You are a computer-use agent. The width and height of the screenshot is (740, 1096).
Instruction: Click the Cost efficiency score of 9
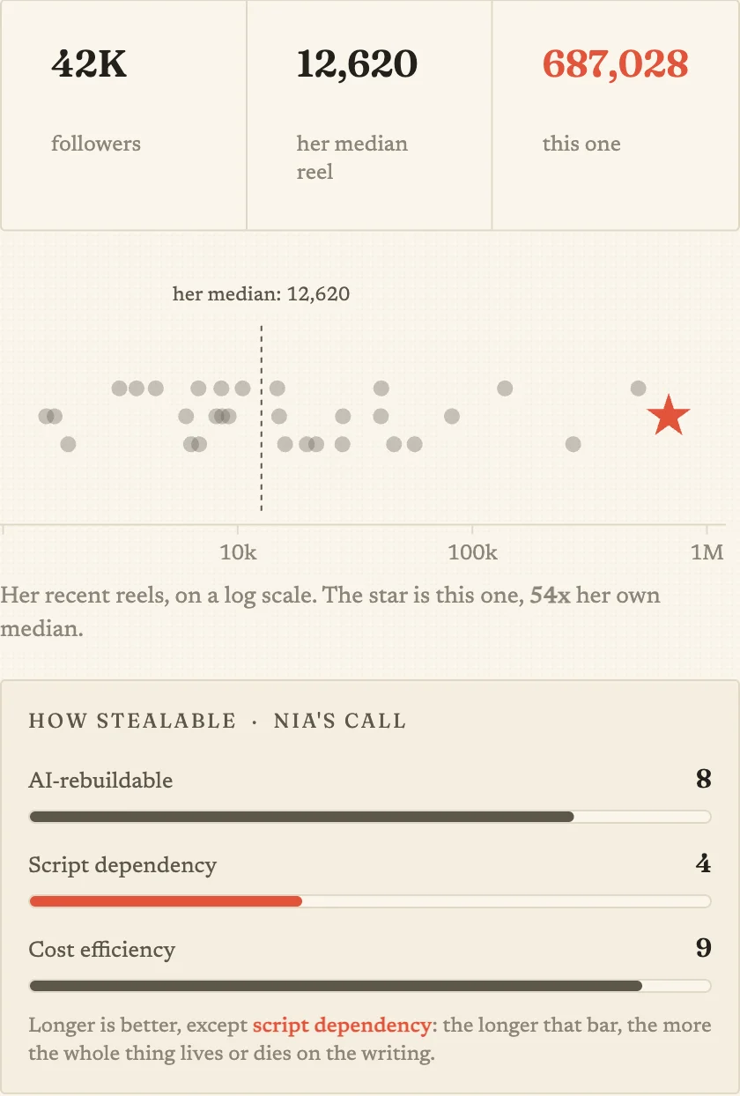(703, 948)
